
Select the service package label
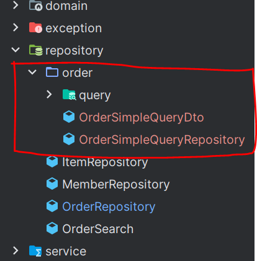(66, 251)
